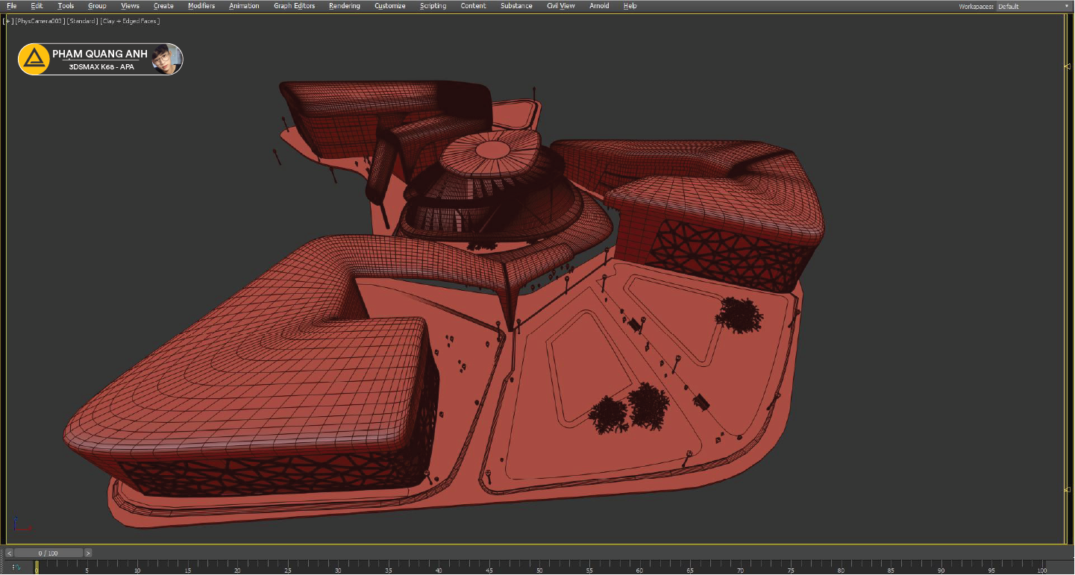Open the Clay + Edged Faces display menu

click(x=130, y=21)
